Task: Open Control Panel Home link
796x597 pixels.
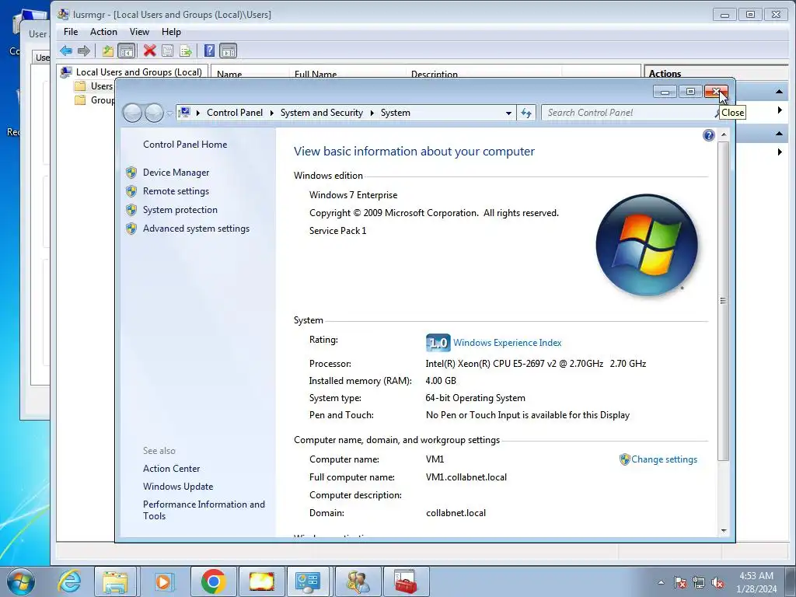Action: point(185,145)
